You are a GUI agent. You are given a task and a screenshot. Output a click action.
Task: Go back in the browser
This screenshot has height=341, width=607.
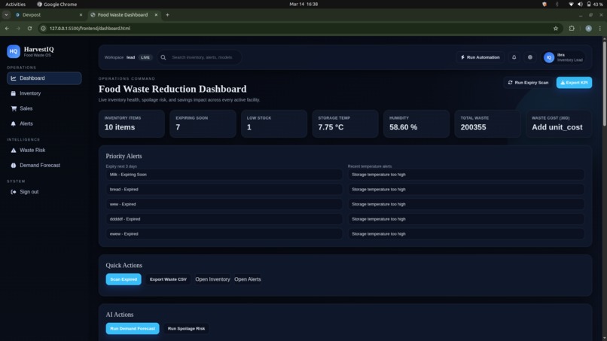coord(7,29)
